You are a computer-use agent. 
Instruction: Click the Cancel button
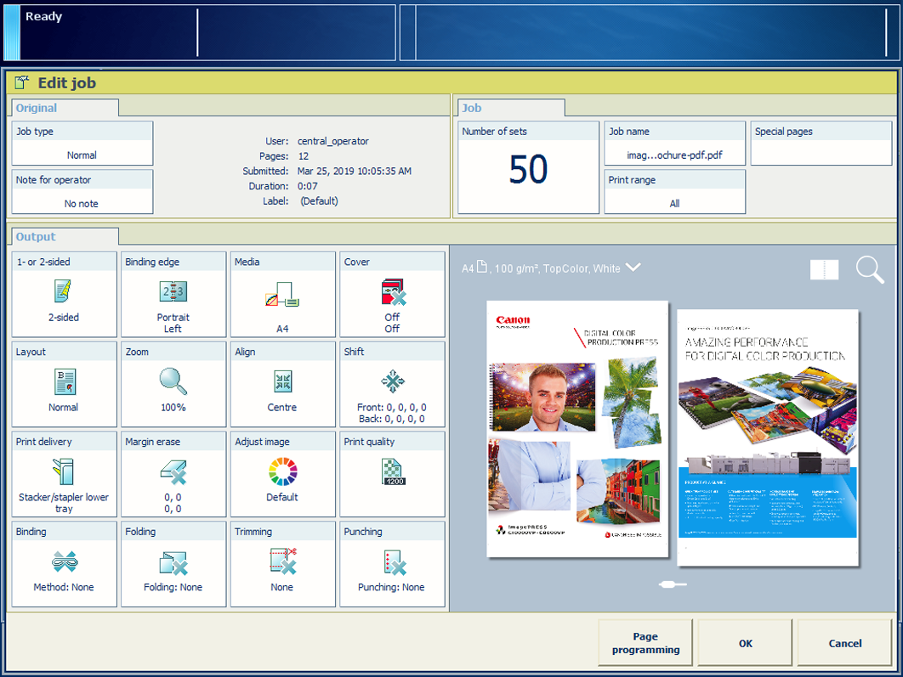(844, 643)
